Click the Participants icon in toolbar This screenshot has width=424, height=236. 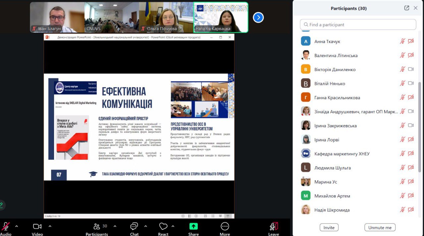(97, 226)
